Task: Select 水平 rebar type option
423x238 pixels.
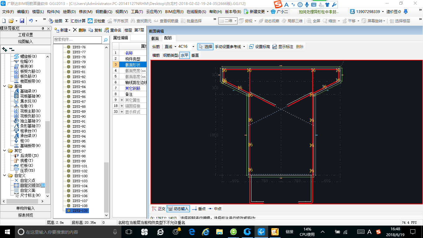Action: tap(185, 55)
